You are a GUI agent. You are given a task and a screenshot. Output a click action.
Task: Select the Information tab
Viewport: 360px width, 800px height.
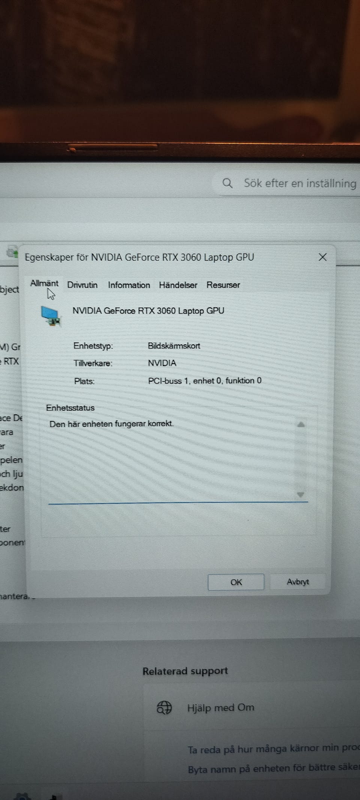pyautogui.click(x=129, y=285)
